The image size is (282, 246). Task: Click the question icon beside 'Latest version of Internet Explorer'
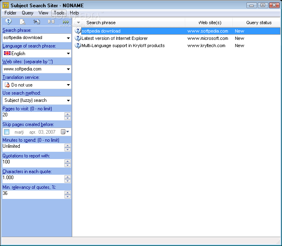[78, 38]
